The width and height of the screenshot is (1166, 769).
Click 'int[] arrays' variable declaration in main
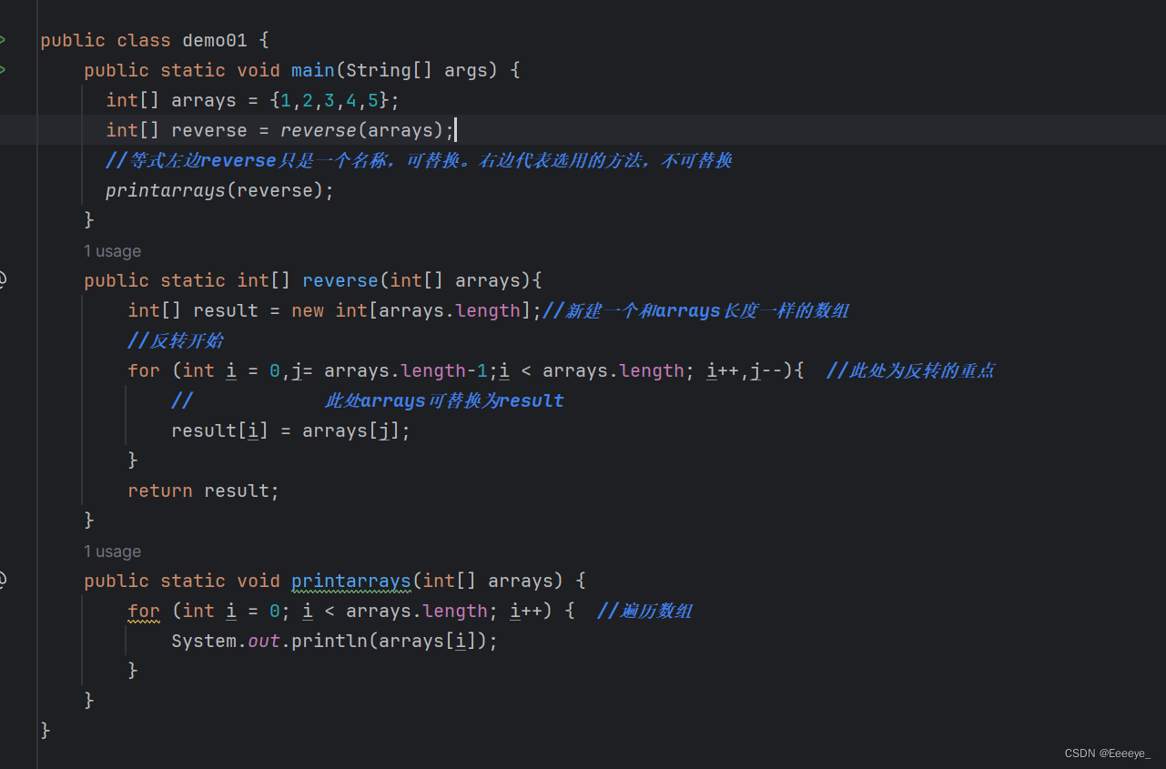point(171,100)
